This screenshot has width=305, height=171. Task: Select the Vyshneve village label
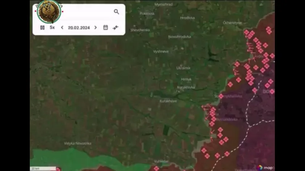pyautogui.click(x=161, y=51)
